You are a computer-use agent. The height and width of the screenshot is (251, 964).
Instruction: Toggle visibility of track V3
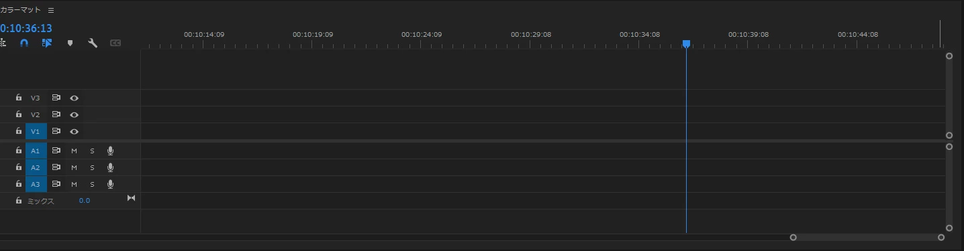pos(75,98)
